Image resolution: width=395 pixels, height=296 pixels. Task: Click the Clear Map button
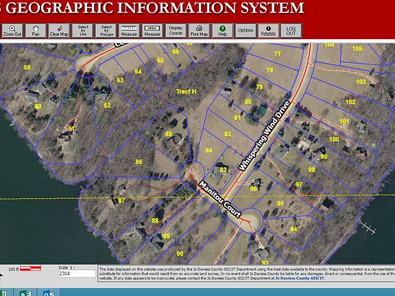(x=59, y=31)
